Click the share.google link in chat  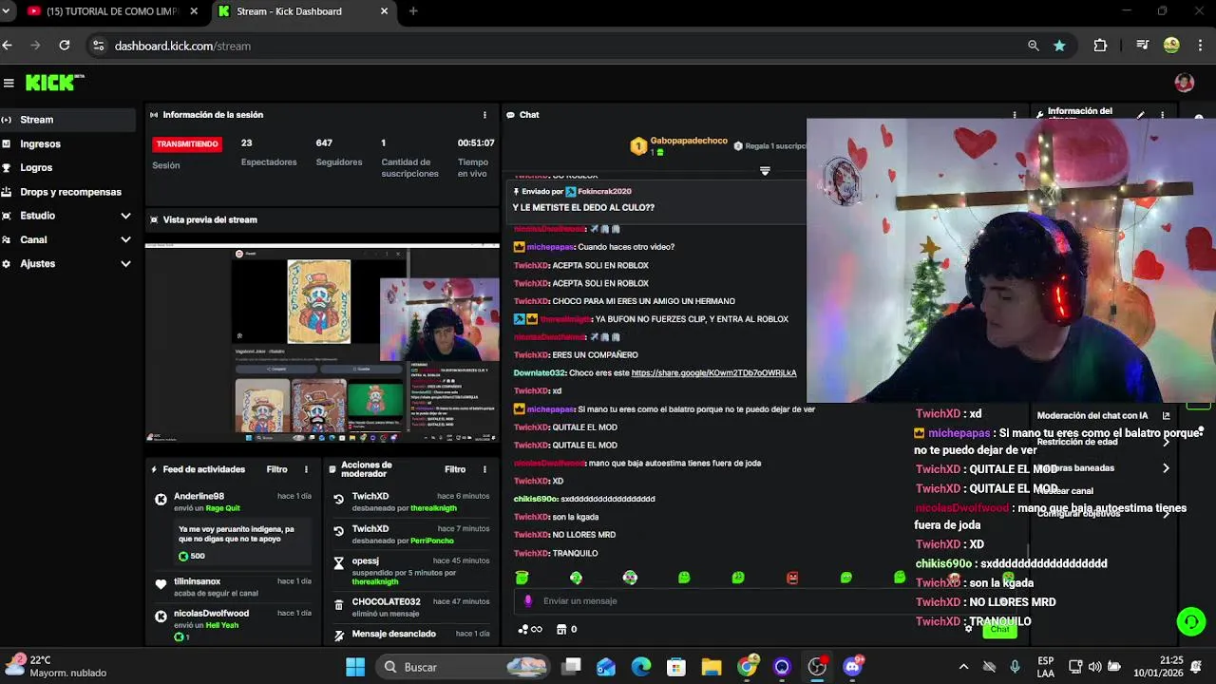(713, 372)
